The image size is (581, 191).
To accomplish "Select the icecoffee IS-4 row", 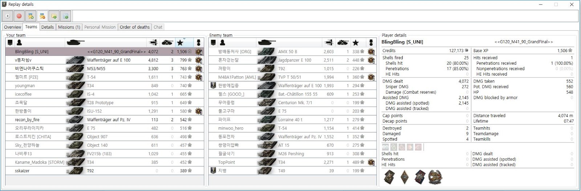I will coord(105,94).
